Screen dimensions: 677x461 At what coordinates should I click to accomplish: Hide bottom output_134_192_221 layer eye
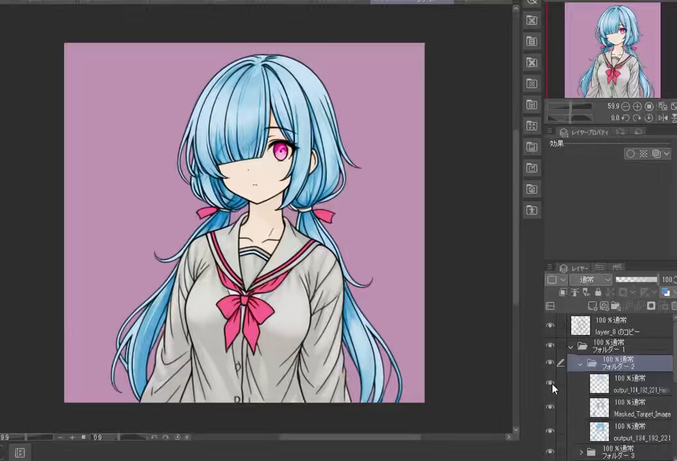(x=549, y=431)
